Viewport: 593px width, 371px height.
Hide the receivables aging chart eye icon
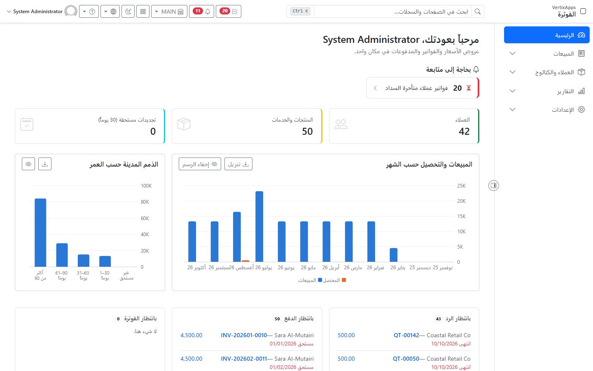[x=28, y=164]
